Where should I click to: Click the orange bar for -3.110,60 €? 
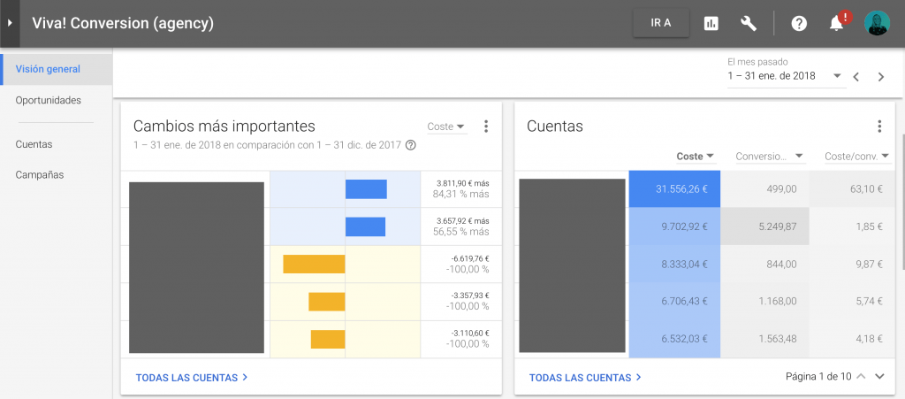[328, 339]
